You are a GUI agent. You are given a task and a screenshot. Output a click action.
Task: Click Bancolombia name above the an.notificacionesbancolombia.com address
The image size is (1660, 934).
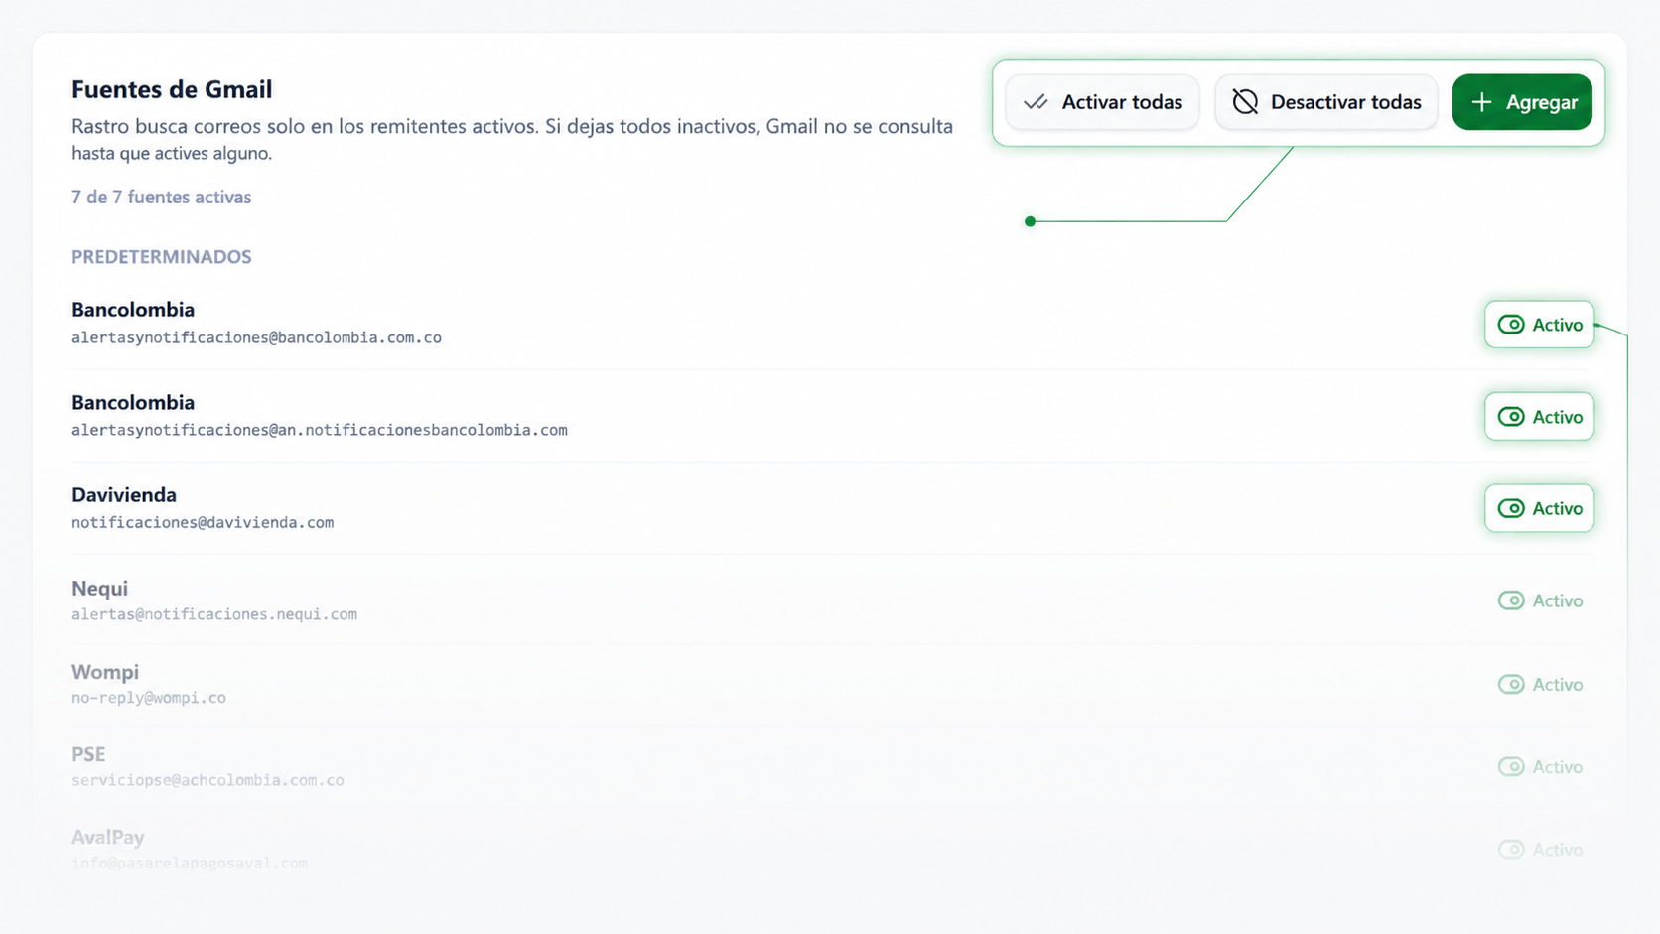133,402
